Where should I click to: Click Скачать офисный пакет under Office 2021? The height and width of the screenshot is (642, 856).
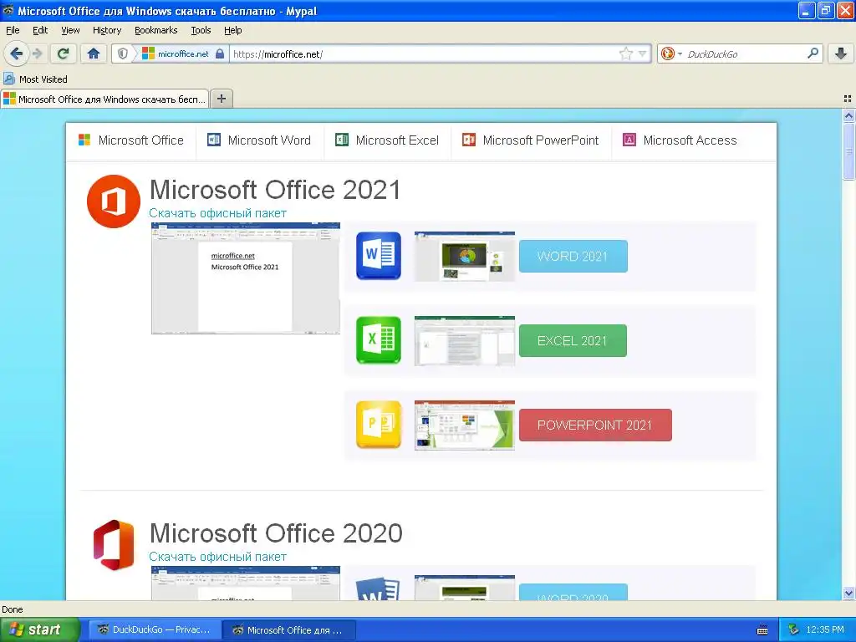coord(218,213)
